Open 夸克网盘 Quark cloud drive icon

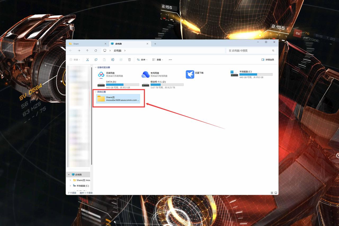pos(146,74)
